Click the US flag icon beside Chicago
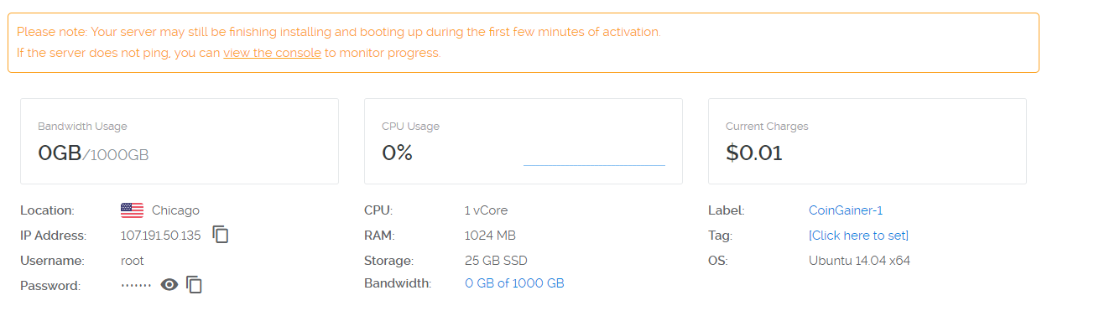The height and width of the screenshot is (311, 1094). tap(133, 210)
